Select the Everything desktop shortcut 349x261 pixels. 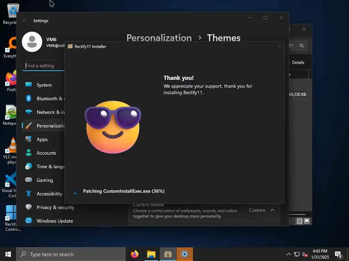(10, 48)
